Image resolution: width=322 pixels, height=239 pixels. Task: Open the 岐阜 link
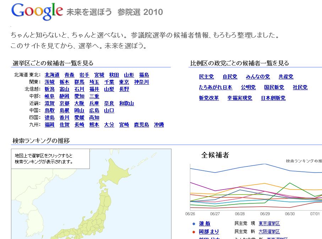click(x=49, y=96)
